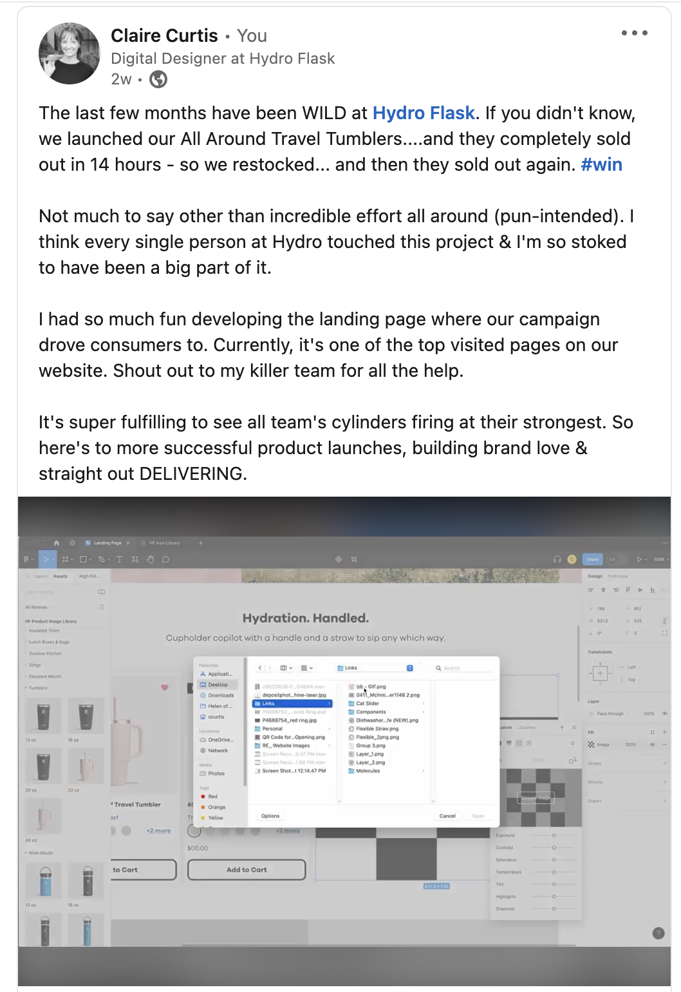Viewport: 681px width, 992px height.
Task: Select the Hand tool in Figma
Action: click(x=151, y=559)
